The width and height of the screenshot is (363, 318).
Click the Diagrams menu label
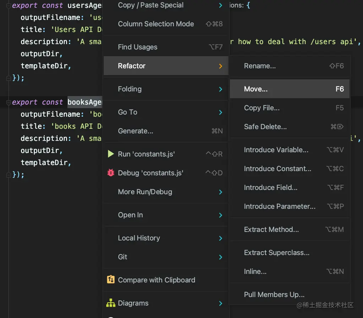(x=133, y=303)
